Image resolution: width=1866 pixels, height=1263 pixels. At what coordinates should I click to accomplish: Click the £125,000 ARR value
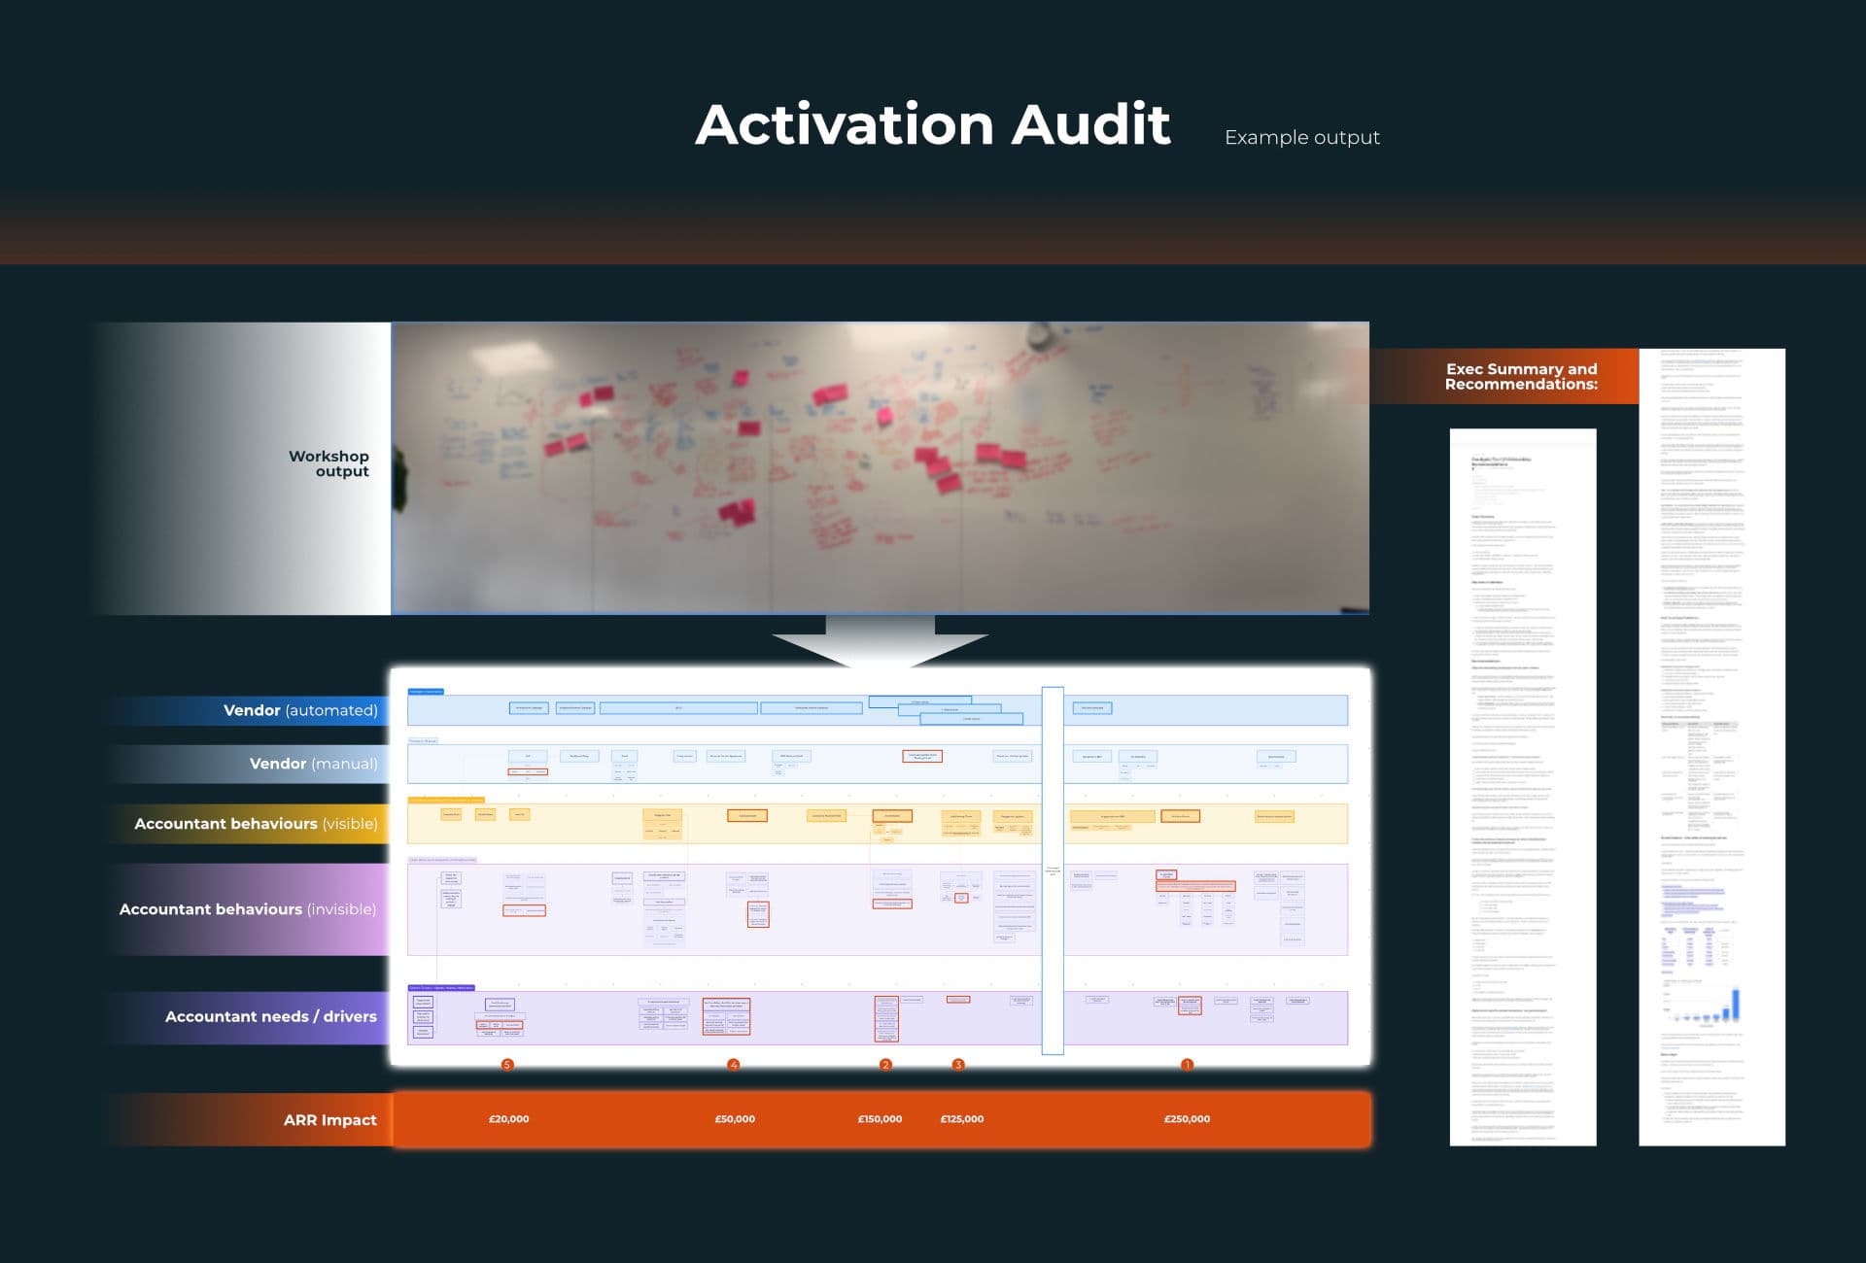click(962, 1119)
